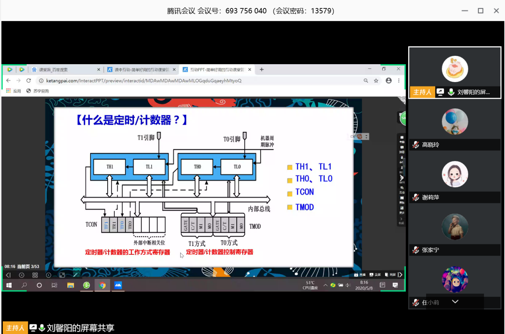The image size is (505, 334).
Task: Open Tencent Meeting taskbar icon
Action: (118, 285)
